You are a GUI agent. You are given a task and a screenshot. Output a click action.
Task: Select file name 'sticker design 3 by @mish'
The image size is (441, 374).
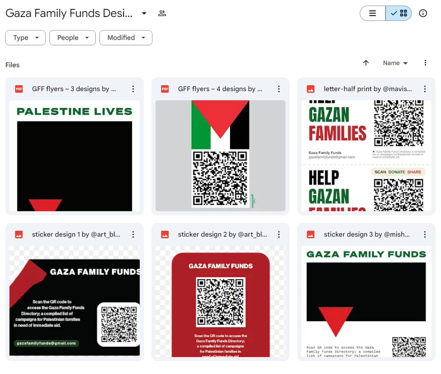367,234
